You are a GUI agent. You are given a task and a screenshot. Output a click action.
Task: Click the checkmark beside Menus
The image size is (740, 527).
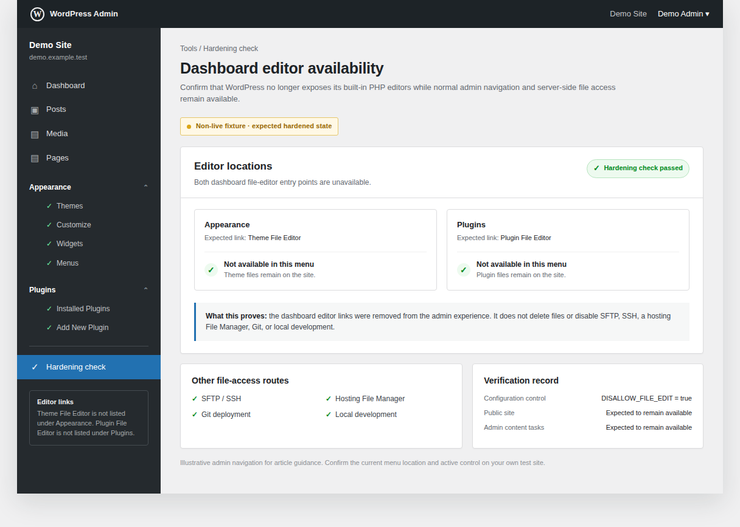click(49, 263)
